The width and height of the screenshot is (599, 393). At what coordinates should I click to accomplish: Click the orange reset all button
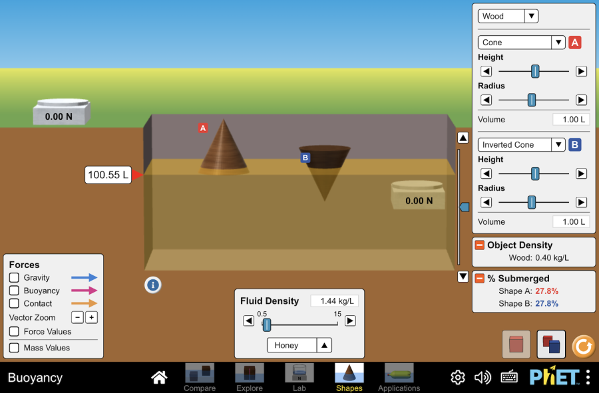click(584, 345)
